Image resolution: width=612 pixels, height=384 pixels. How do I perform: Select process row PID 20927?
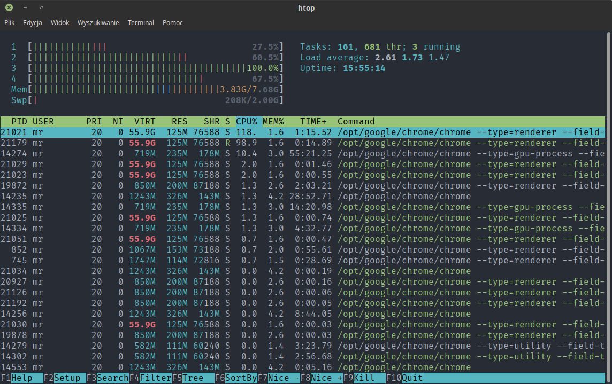pyautogui.click(x=303, y=282)
